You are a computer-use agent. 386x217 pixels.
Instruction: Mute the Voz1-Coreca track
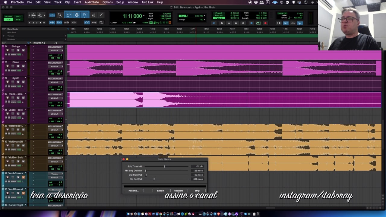[x=23, y=177]
